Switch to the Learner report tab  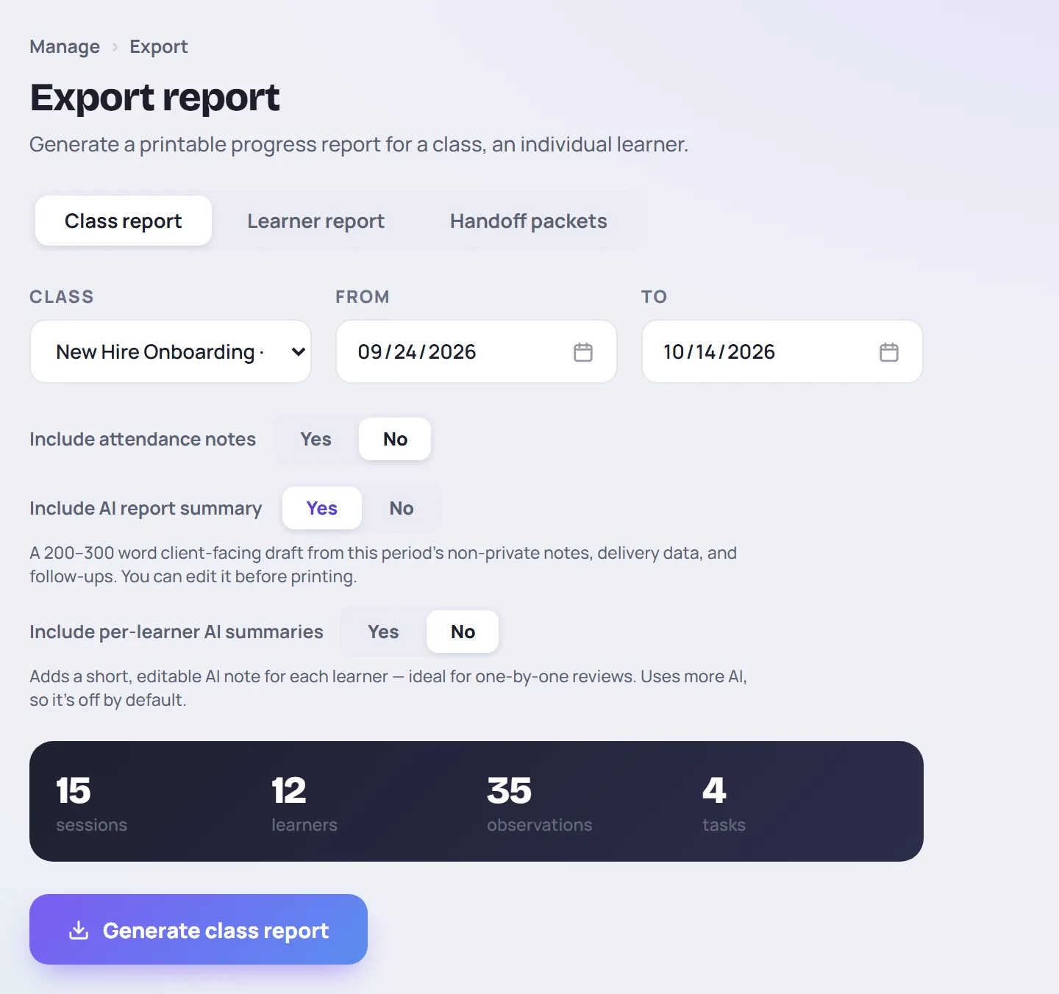click(x=316, y=221)
